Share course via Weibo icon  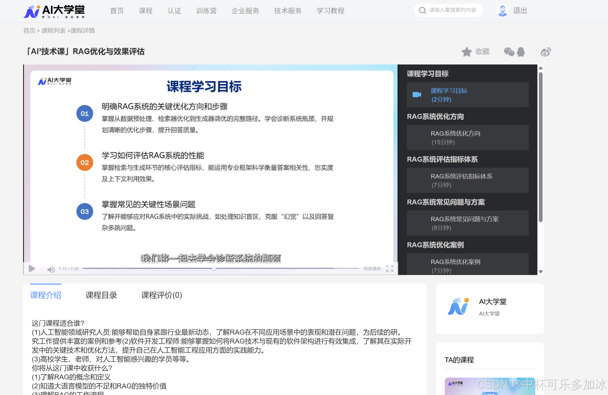tap(545, 52)
